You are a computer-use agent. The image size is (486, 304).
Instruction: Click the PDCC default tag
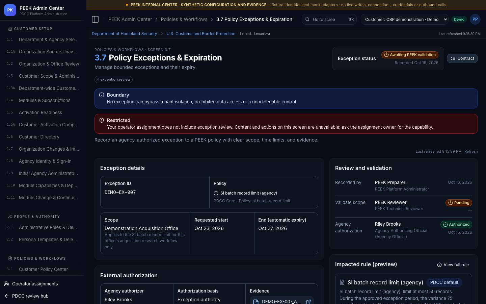pyautogui.click(x=444, y=282)
